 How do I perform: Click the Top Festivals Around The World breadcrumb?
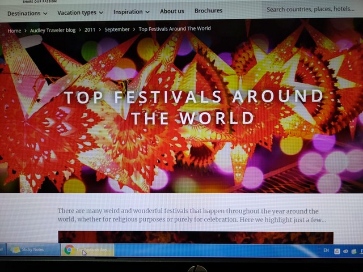(x=174, y=28)
